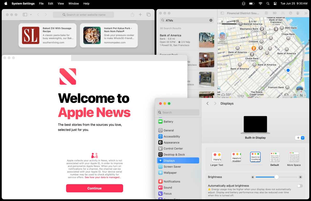This screenshot has height=201, width=311.
Task: Click the Accessibility icon in Settings sidebar
Action: [x=160, y=137]
